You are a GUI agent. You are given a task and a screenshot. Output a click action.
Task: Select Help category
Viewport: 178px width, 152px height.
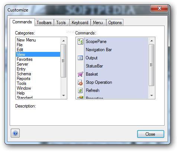coord(38,93)
